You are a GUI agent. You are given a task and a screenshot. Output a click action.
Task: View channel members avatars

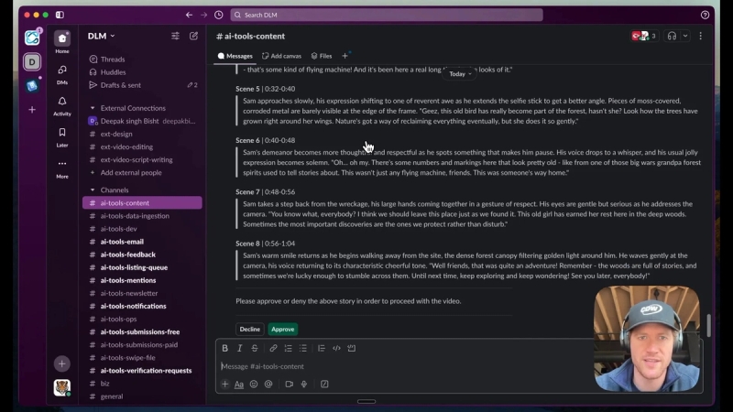tap(644, 36)
